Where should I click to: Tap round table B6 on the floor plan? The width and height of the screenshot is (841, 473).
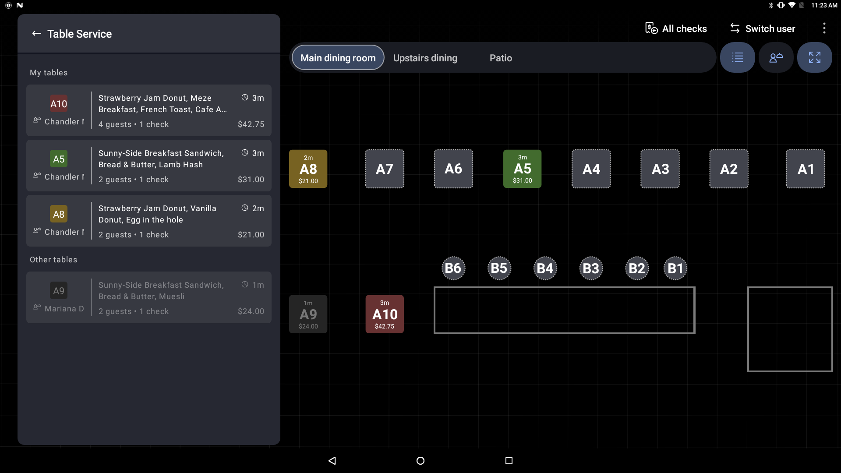453,268
